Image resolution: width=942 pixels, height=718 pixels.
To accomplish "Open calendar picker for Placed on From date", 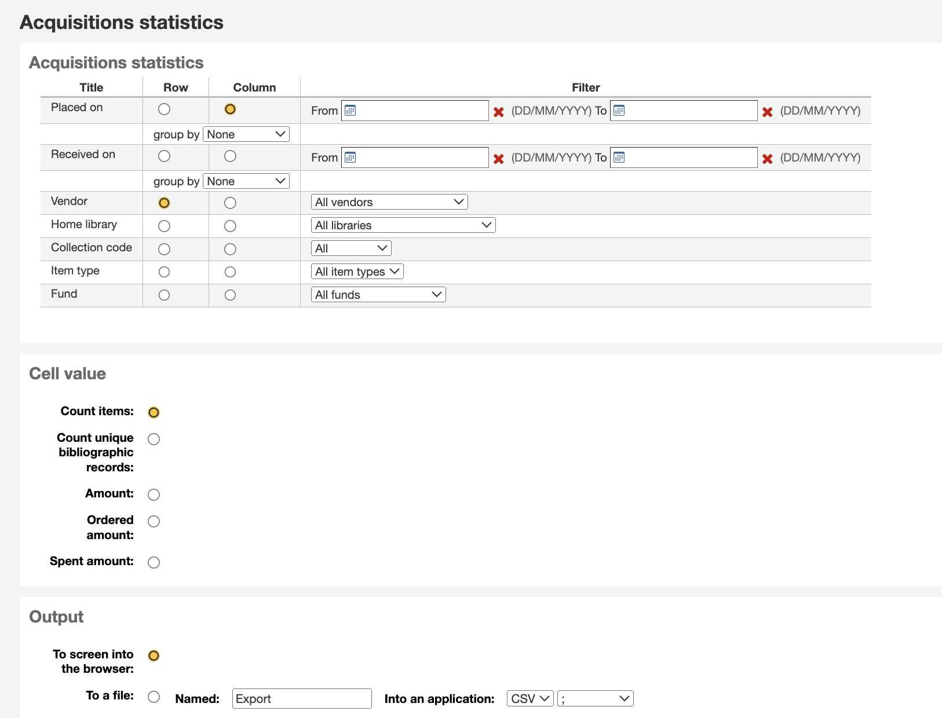I will 350,111.
